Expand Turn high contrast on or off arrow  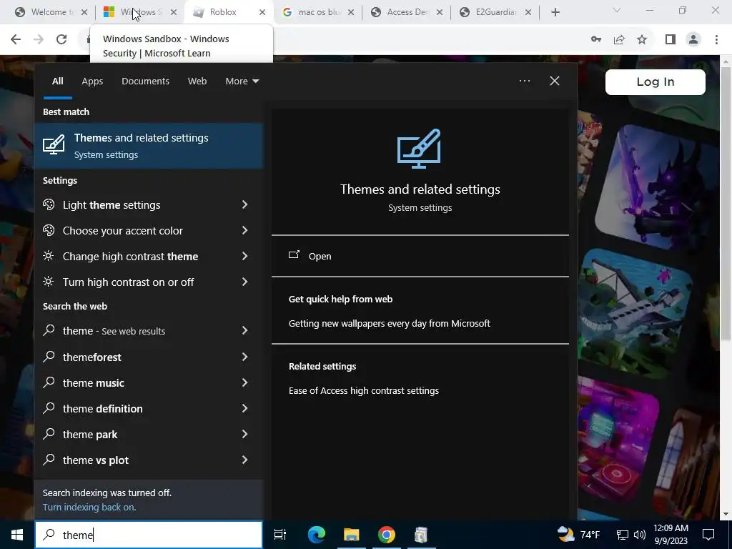(244, 282)
